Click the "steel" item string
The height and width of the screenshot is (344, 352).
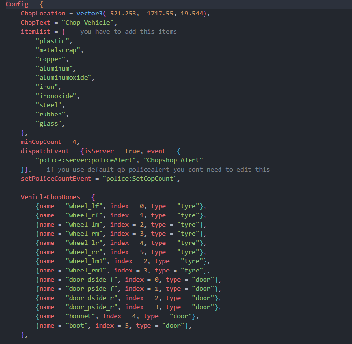coord(48,105)
